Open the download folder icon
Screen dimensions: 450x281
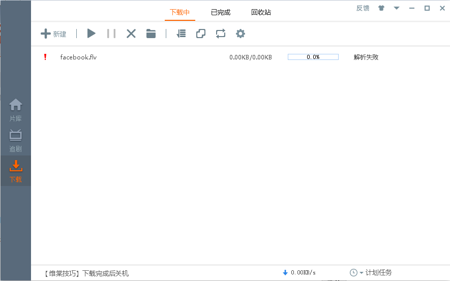click(151, 34)
